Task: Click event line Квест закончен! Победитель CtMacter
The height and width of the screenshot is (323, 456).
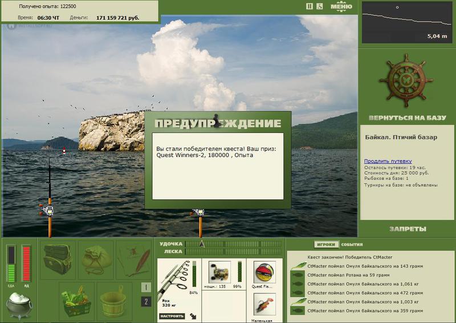Action: [x=350, y=257]
